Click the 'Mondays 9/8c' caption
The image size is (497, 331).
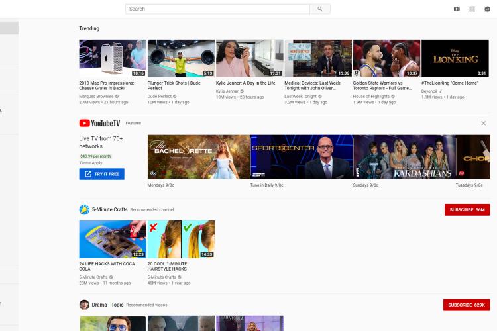[x=161, y=185]
